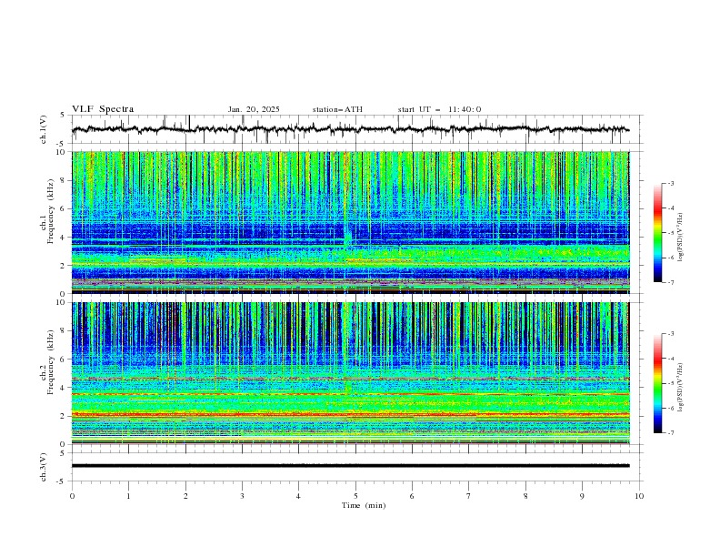Click the ch.1 waveform trace panel
The height and width of the screenshot is (557, 720).
[x=356, y=129]
